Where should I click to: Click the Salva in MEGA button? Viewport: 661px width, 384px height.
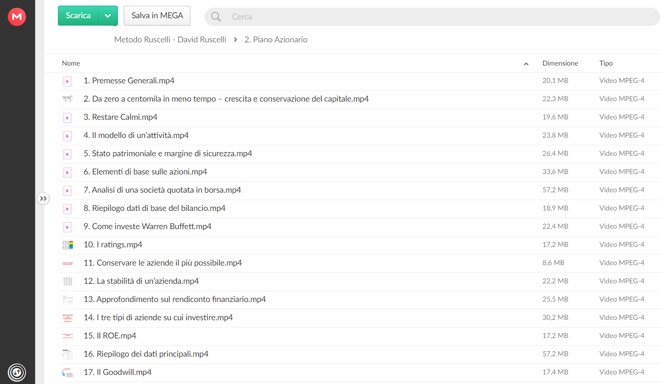pyautogui.click(x=157, y=15)
